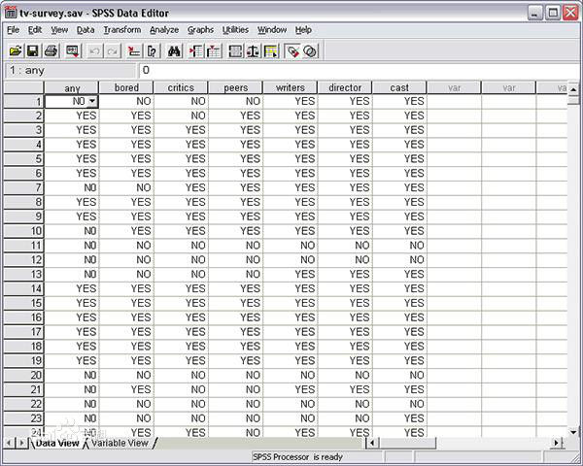The width and height of the screenshot is (583, 466).
Task: Click the Insert Case icon
Action: [x=196, y=50]
